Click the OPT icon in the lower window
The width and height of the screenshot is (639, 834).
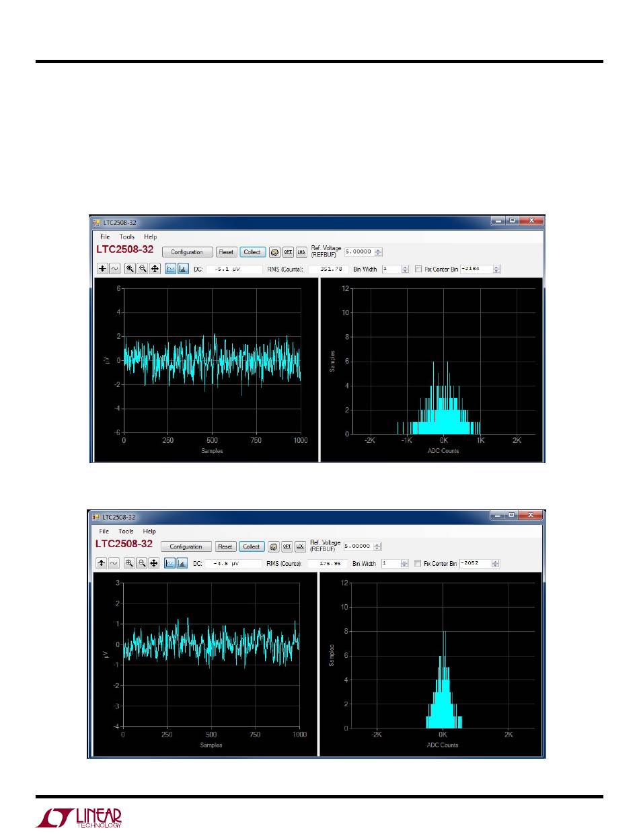[x=287, y=546]
